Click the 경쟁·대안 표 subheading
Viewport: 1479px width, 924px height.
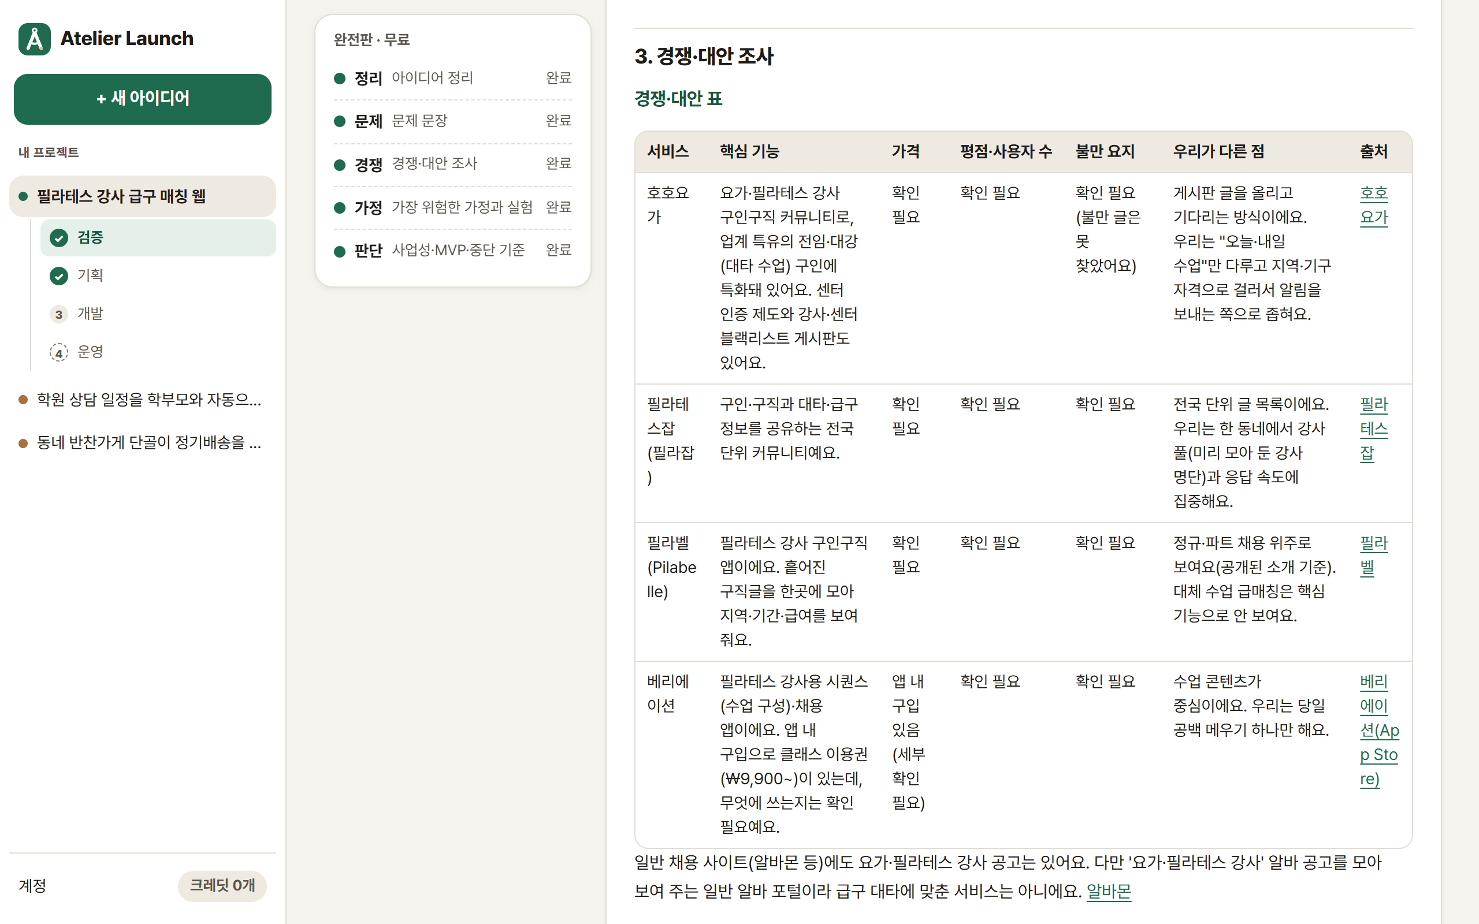click(x=678, y=98)
